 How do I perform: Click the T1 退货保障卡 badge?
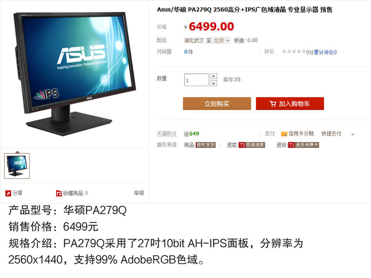click(x=303, y=145)
